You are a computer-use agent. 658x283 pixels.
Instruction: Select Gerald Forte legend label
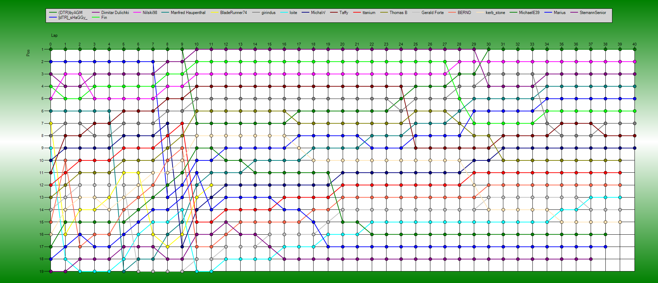(x=432, y=13)
